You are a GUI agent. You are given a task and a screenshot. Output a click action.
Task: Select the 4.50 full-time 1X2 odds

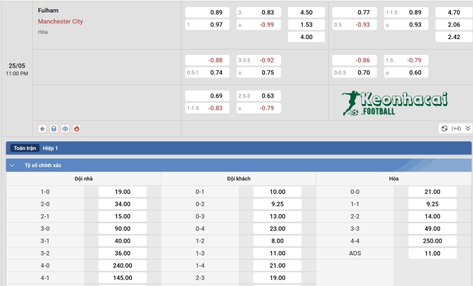tap(306, 12)
